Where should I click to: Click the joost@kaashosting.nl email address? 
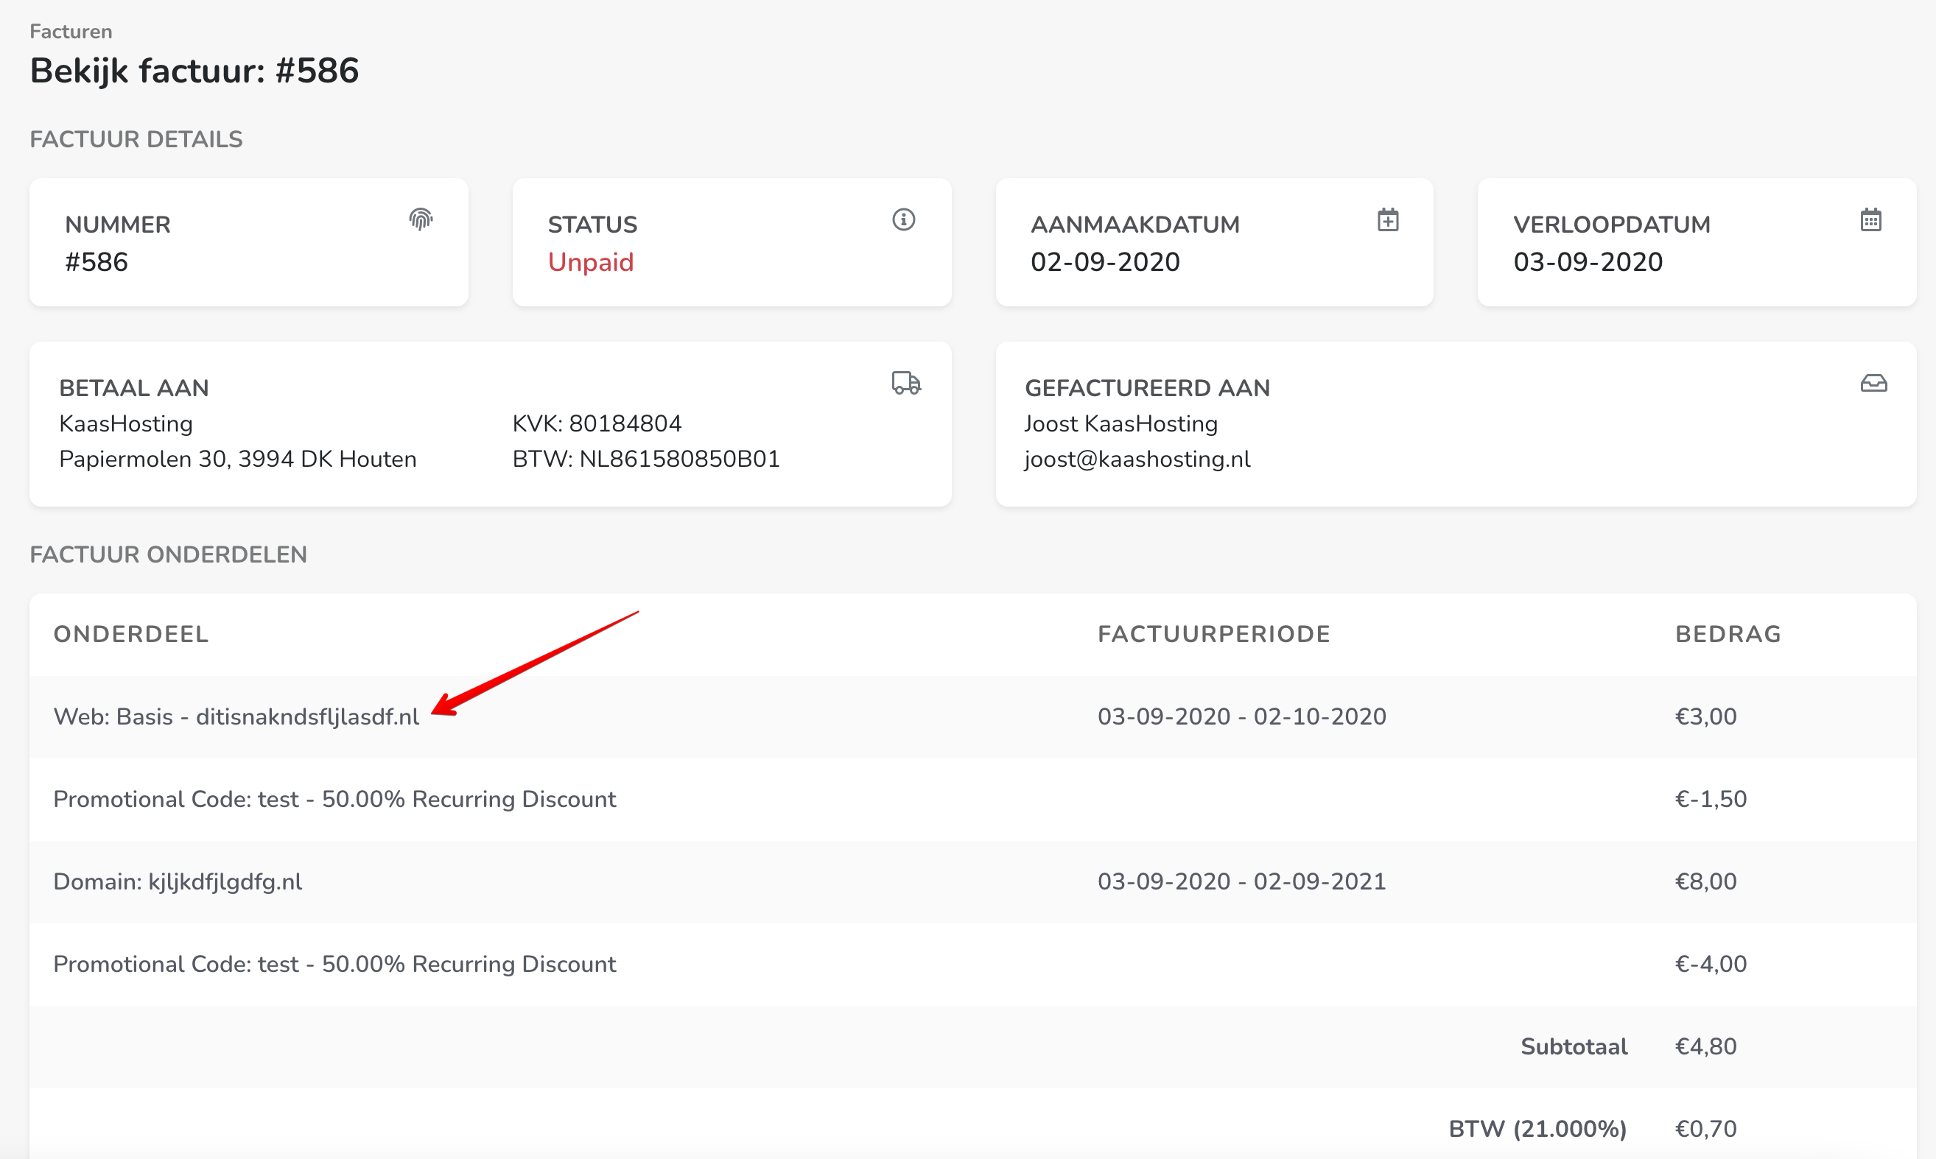(x=1137, y=459)
